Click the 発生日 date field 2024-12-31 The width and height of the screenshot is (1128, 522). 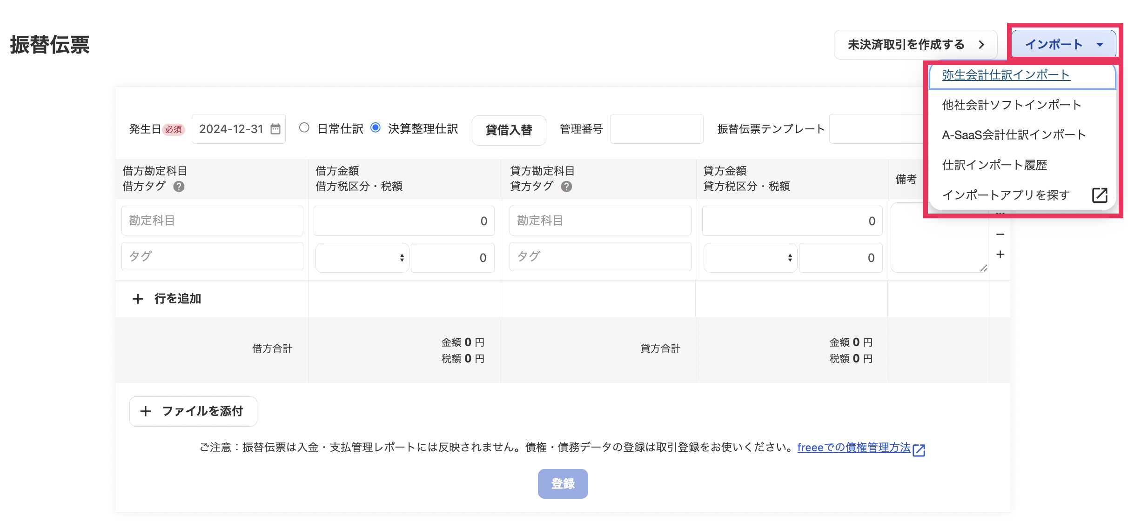tap(239, 129)
